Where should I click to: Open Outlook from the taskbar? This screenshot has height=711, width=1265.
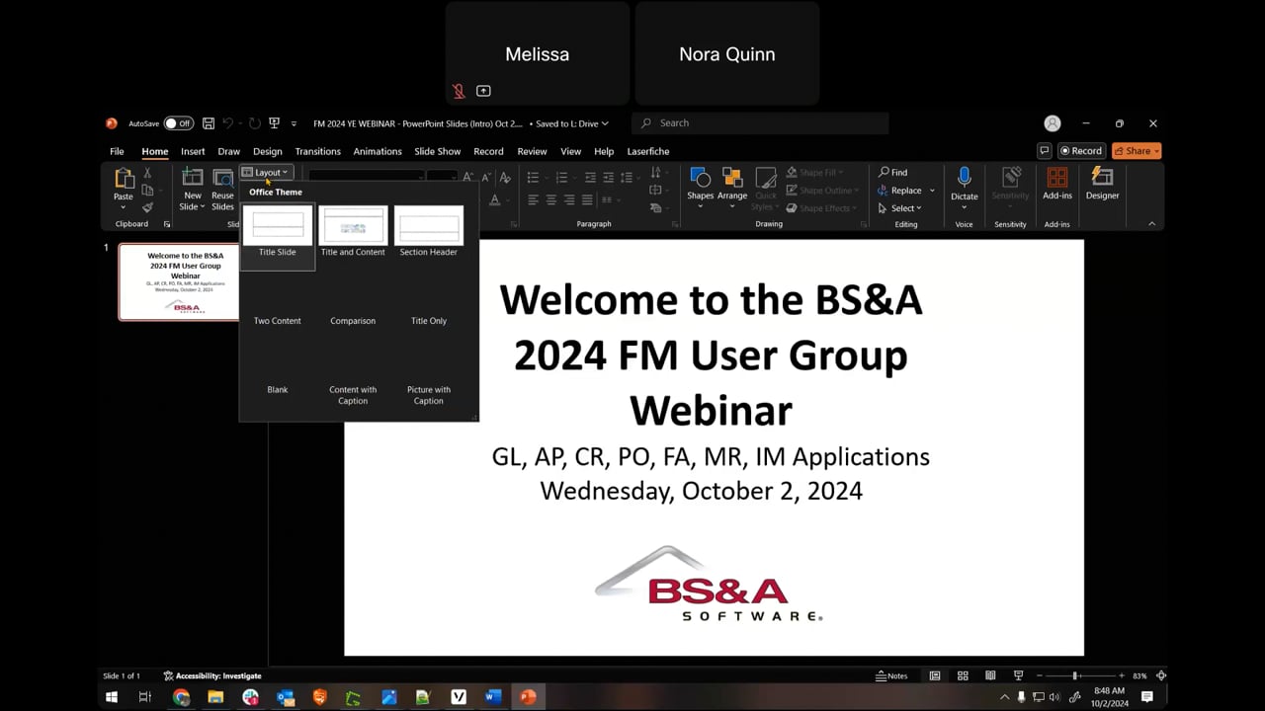pyautogui.click(x=286, y=697)
